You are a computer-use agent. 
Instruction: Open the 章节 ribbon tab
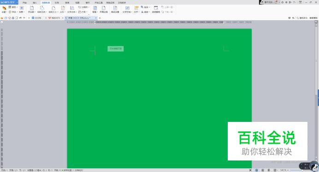click(x=88, y=3)
